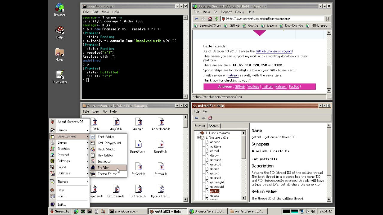Click the browser URL address field
This screenshot has width=383, height=215.
tap(273, 19)
